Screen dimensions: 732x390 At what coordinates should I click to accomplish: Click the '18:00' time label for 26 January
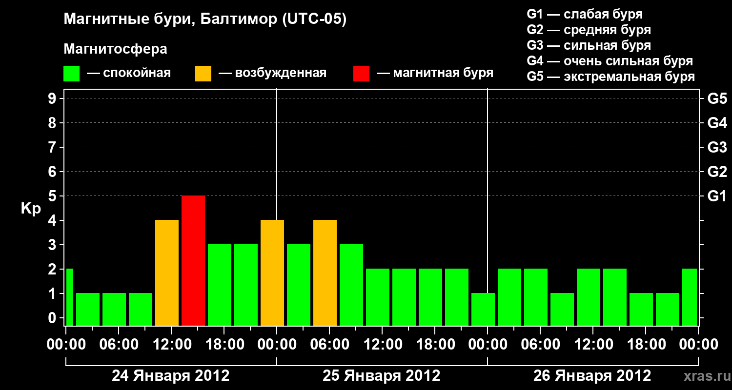(x=646, y=344)
